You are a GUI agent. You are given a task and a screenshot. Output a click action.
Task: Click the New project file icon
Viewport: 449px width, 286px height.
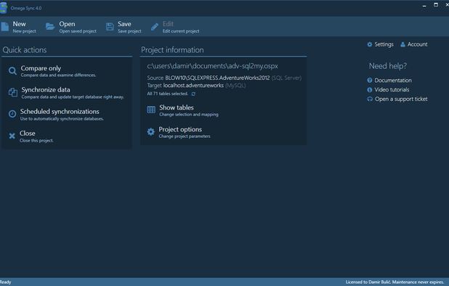click(x=4, y=27)
